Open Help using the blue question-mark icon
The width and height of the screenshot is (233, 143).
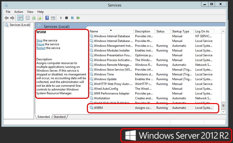[x=47, y=18]
